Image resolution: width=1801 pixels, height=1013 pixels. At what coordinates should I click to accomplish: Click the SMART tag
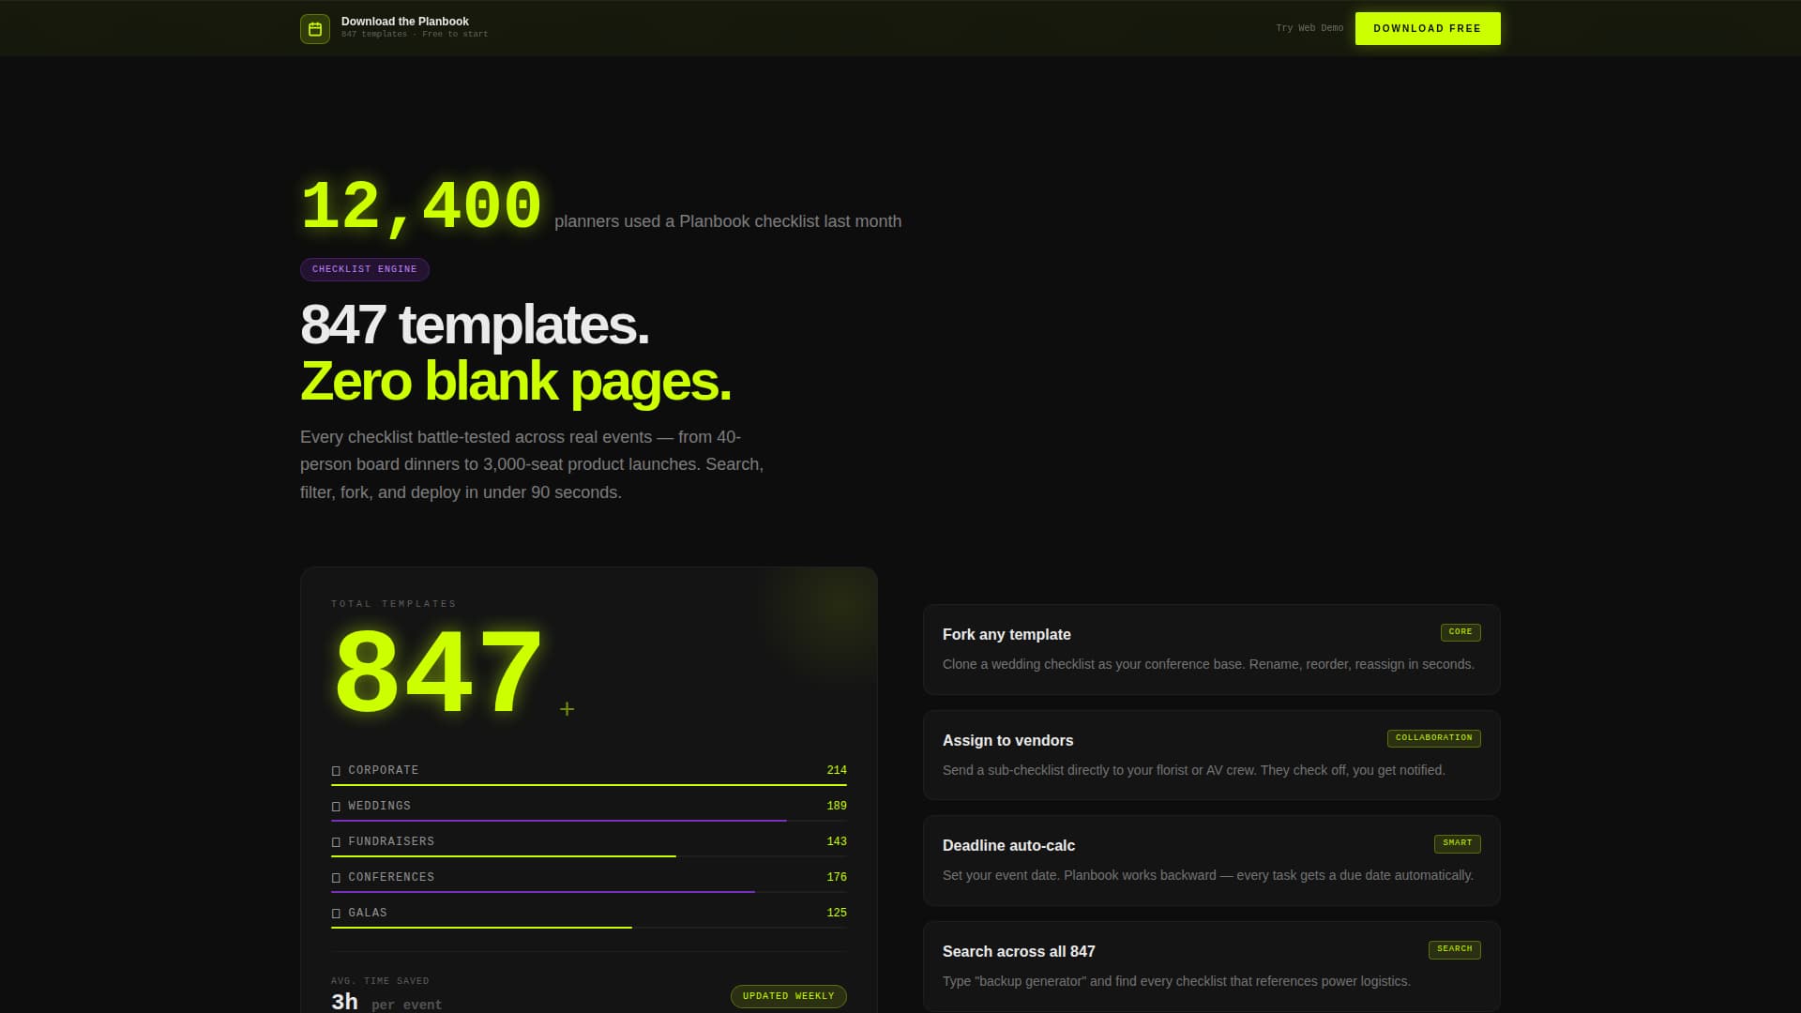[1457, 843]
